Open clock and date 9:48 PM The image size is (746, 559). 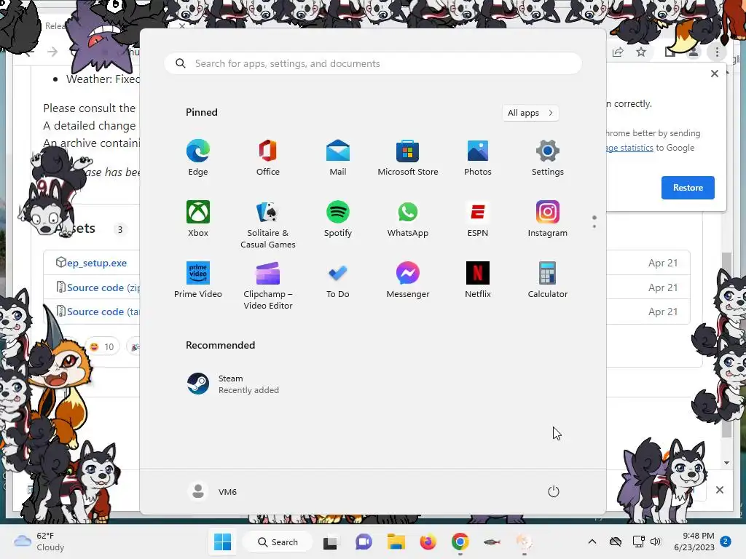pyautogui.click(x=694, y=542)
